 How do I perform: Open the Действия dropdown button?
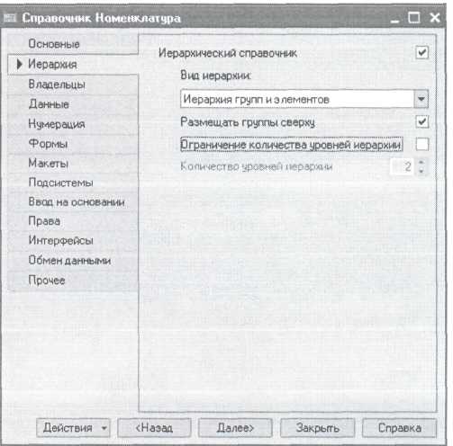pos(73,428)
